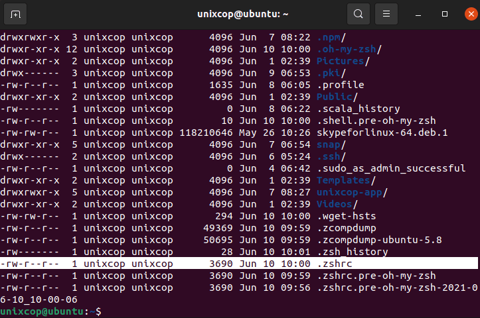Maximize the terminal window
Viewport: 480px width, 318px height.
click(445, 14)
